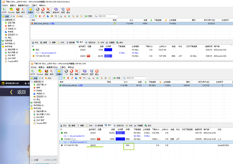Image resolution: width=233 pixels, height=164 pixels.
Task: Open the 流量图 (traffic graph) tab in lower window
Action: coord(138,126)
